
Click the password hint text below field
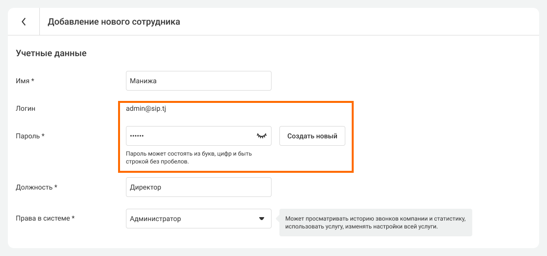(188, 158)
